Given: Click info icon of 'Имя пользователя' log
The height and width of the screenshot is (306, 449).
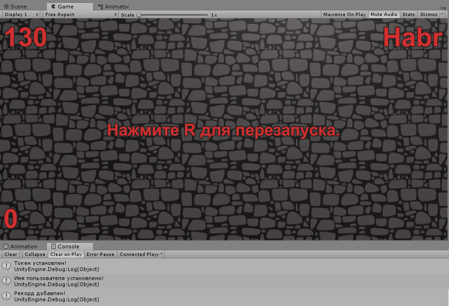Looking at the screenshot, I should (6, 281).
